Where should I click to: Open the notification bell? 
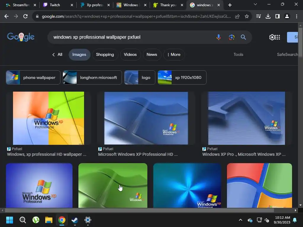[x=295, y=220]
